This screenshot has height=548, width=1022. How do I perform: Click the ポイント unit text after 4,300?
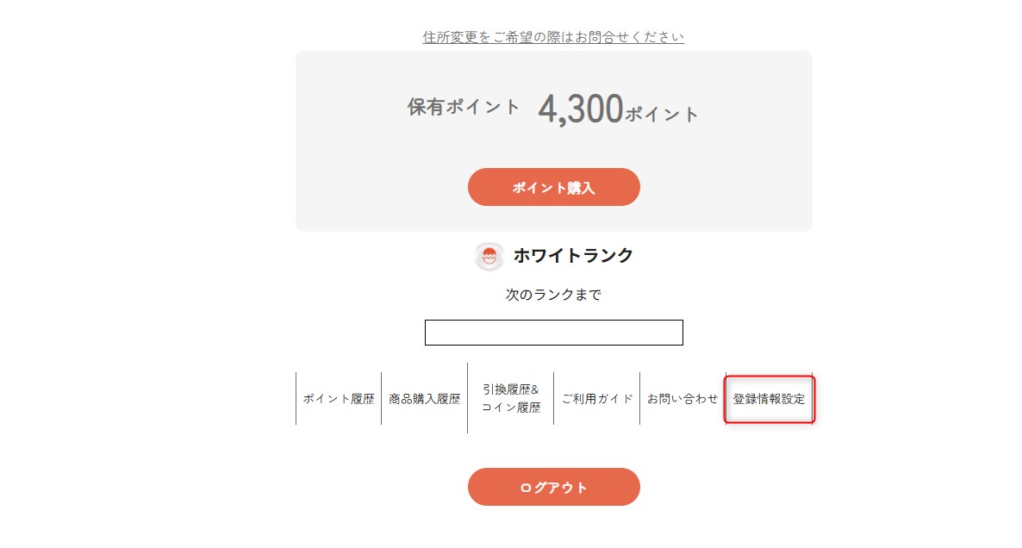click(x=662, y=114)
